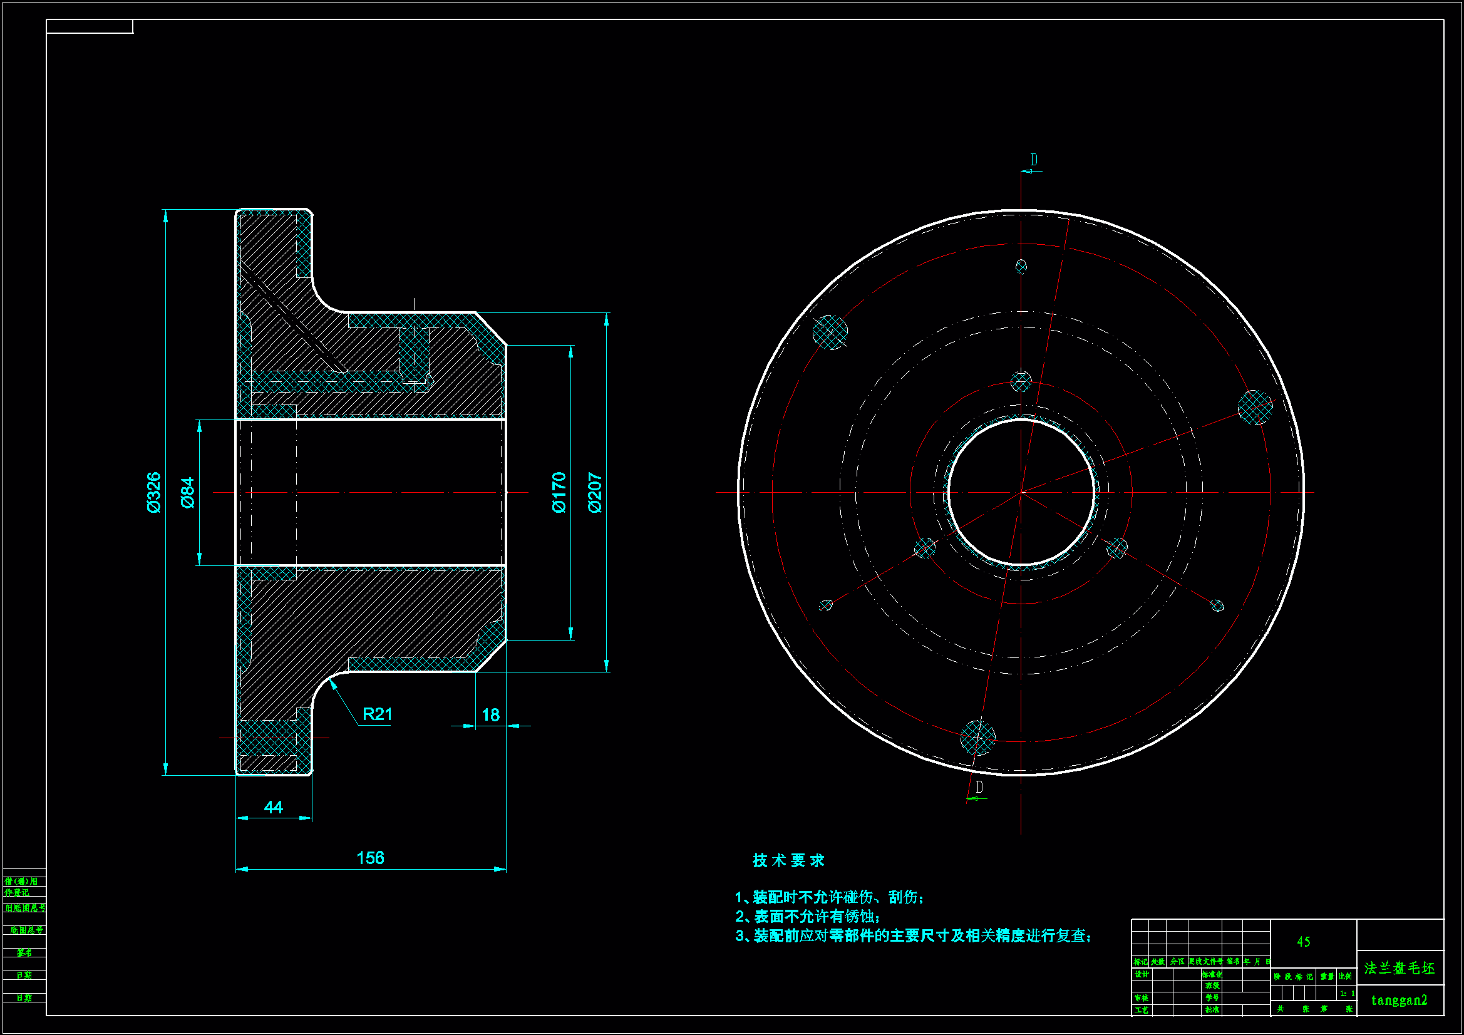Click the R21 fillet radius label
The height and width of the screenshot is (1035, 1464).
[377, 714]
